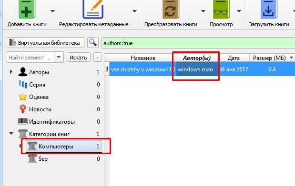295x186 pixels.
Task: Click the Convert books brown icon
Action: [171, 10]
